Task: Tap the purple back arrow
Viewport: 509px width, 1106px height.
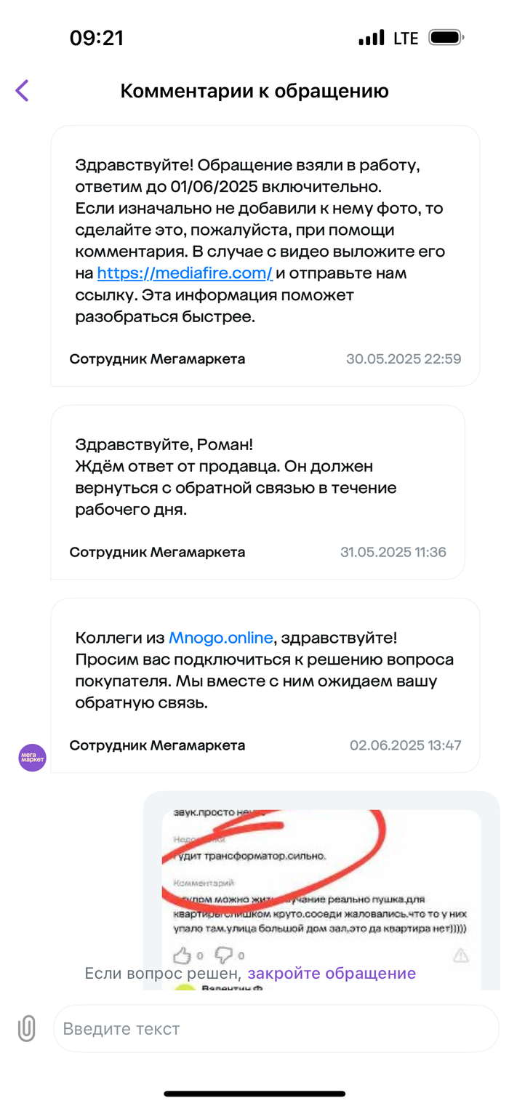Action: [22, 91]
